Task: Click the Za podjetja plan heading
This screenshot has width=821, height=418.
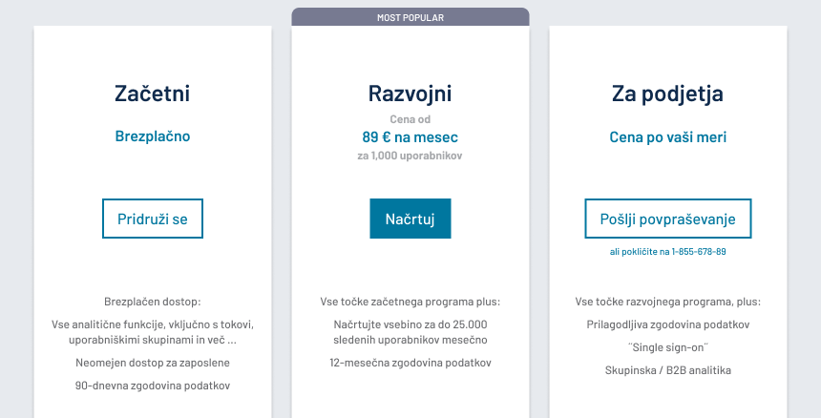Action: (667, 94)
